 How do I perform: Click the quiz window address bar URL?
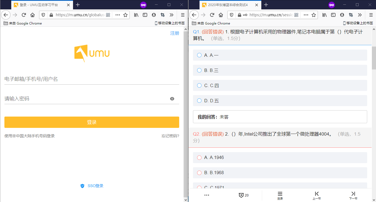271,15
